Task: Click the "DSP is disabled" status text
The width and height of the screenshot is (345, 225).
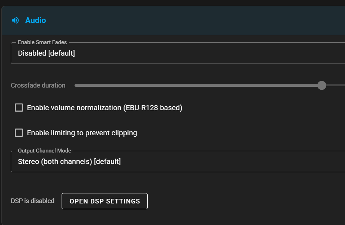Action: tap(32, 201)
